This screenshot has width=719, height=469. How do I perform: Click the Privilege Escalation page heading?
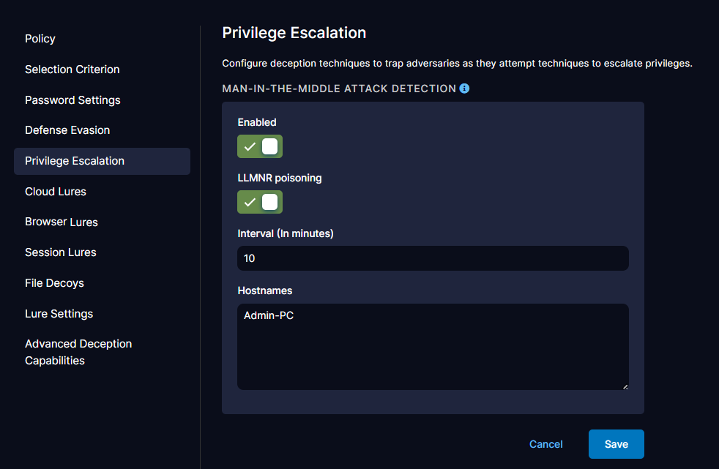[294, 33]
